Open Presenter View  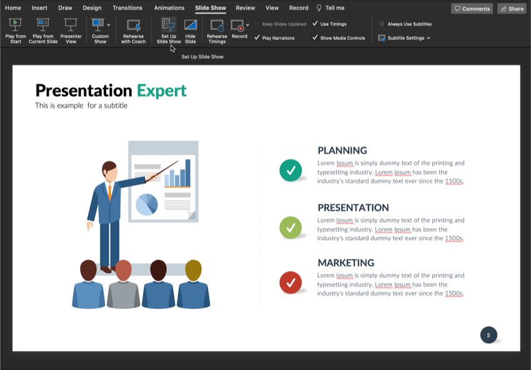click(x=71, y=31)
